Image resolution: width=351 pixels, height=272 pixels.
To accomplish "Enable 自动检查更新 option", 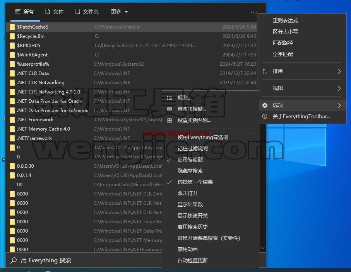I will [211, 260].
